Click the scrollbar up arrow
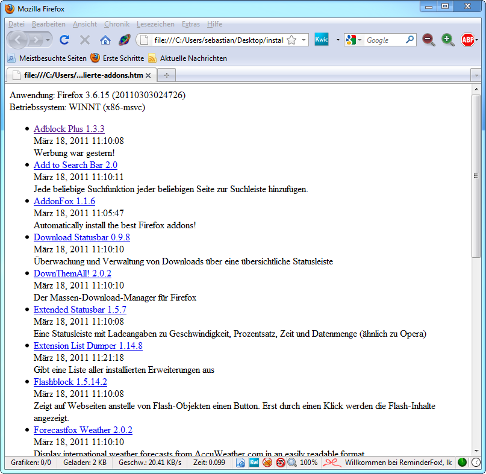This screenshot has width=486, height=474. tap(476, 89)
